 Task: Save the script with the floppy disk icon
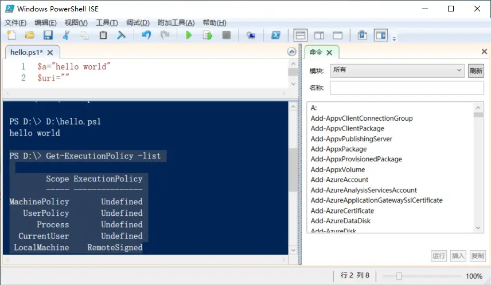point(48,35)
